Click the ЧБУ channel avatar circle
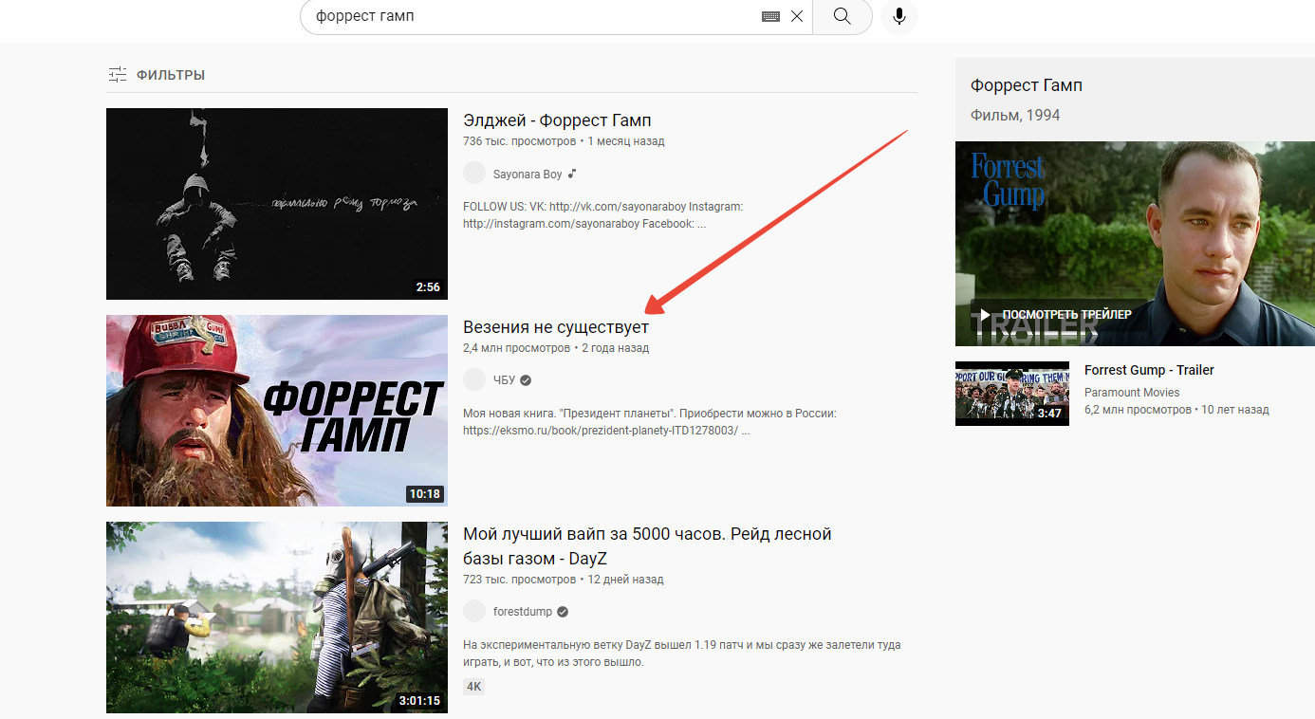 (x=474, y=379)
